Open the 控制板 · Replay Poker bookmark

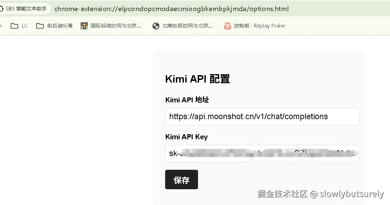254,25
